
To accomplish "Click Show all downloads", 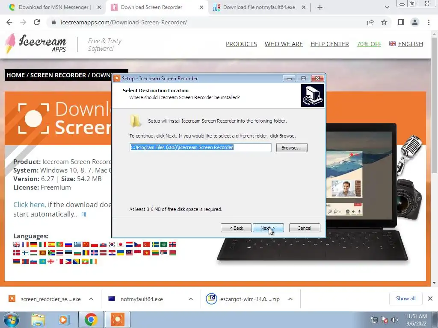I will click(x=405, y=299).
